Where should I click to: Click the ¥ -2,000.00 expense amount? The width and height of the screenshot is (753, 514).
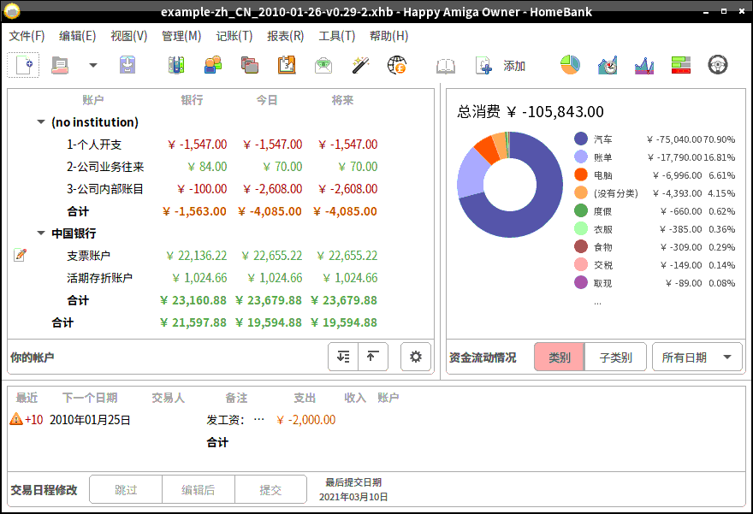(306, 420)
